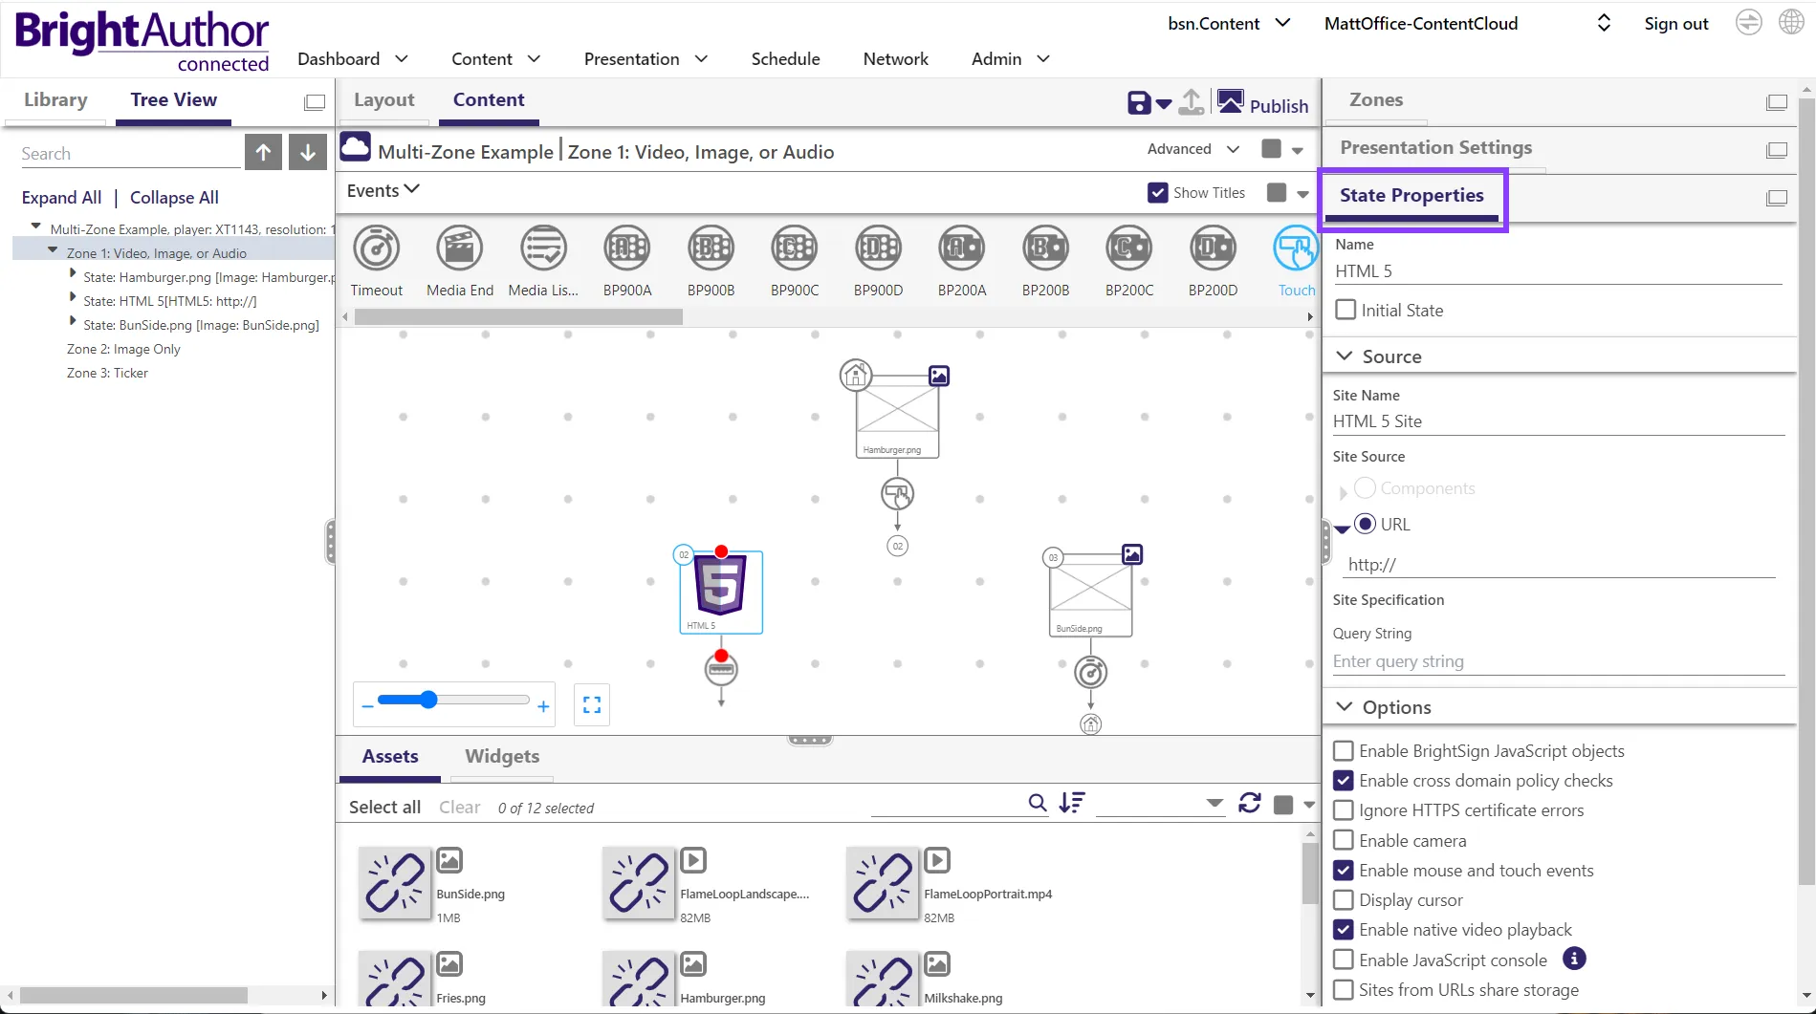
Task: Click the search down arrow button
Action: (x=308, y=152)
